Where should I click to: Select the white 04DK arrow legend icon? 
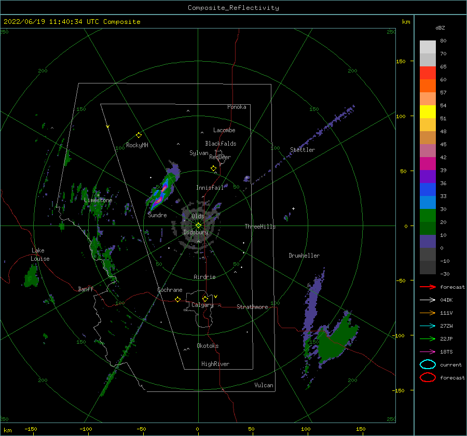coord(428,300)
